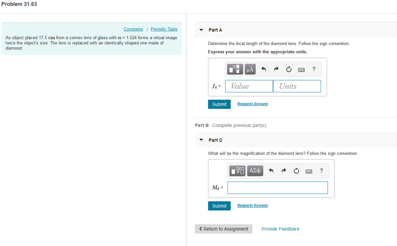
Task: Open the µÅ units symbol palette
Action: (249, 69)
